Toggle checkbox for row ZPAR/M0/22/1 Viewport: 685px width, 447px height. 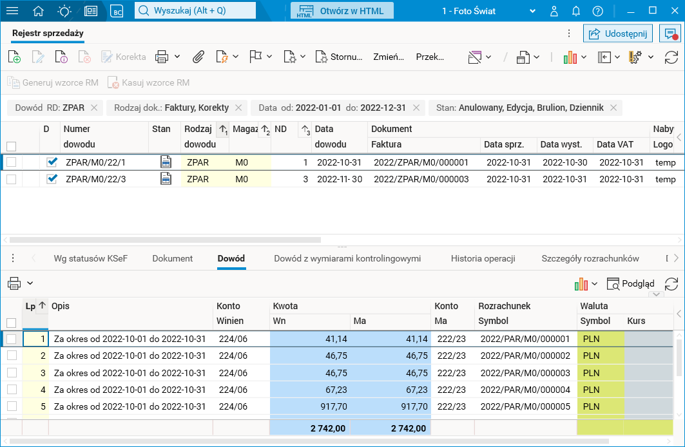point(11,162)
